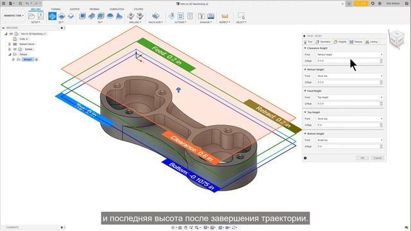The width and height of the screenshot is (411, 231).
Task: Select the third 3D milling operation icon
Action: point(101,16)
